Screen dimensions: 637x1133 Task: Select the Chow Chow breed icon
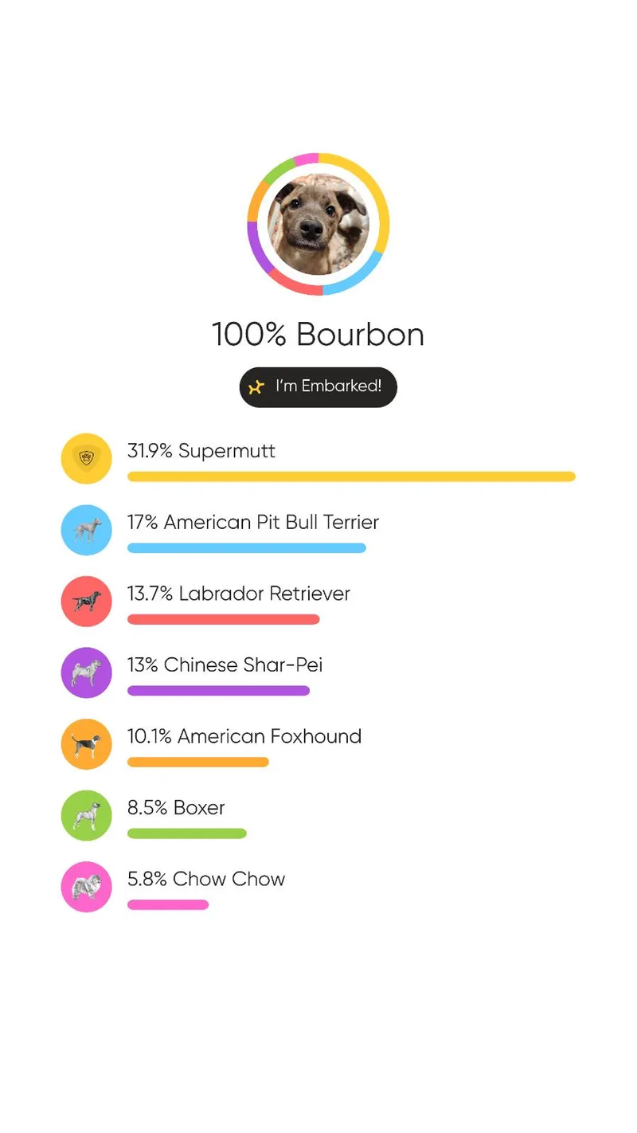86,885
